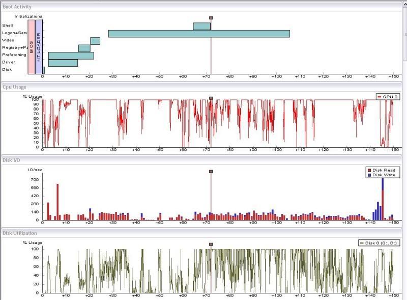Screen dimensions: 407x300
Task: Select the blue NT LOADER phase bar
Action: pos(39,47)
